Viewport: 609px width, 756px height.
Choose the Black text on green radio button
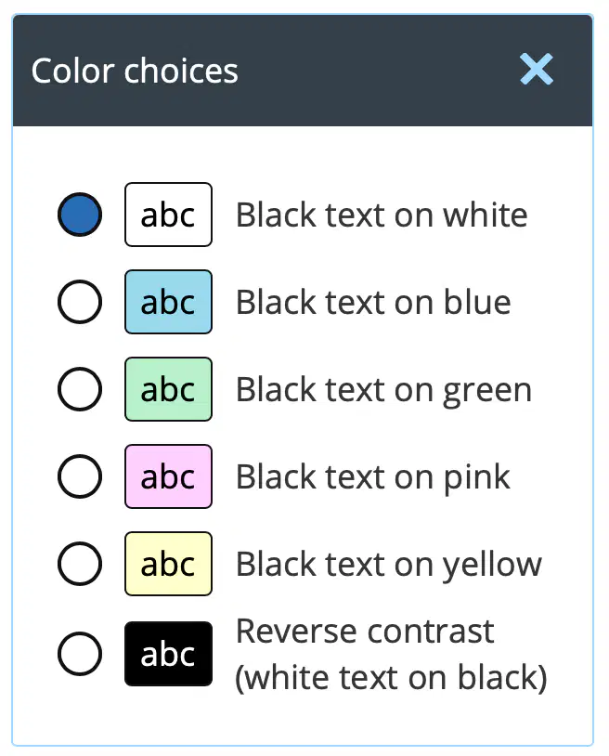point(80,389)
